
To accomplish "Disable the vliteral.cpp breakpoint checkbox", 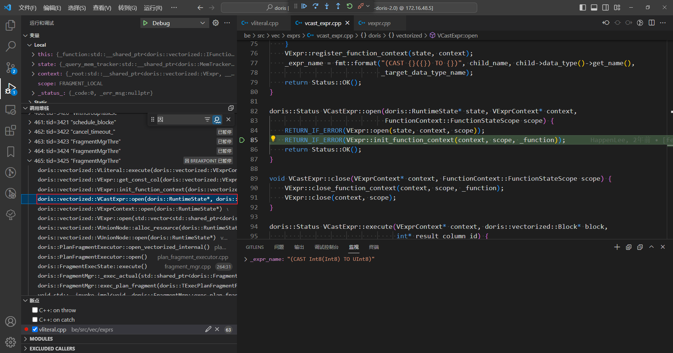I will (35, 329).
